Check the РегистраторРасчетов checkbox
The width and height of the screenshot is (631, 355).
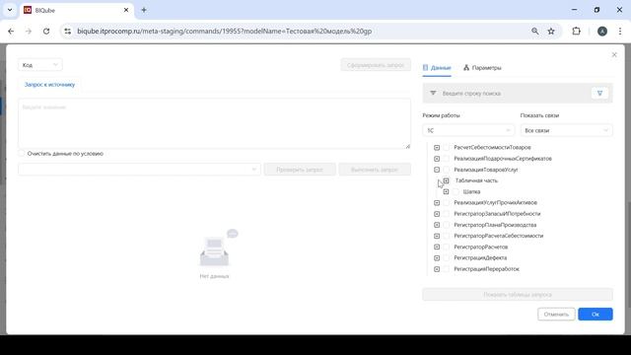click(x=447, y=247)
